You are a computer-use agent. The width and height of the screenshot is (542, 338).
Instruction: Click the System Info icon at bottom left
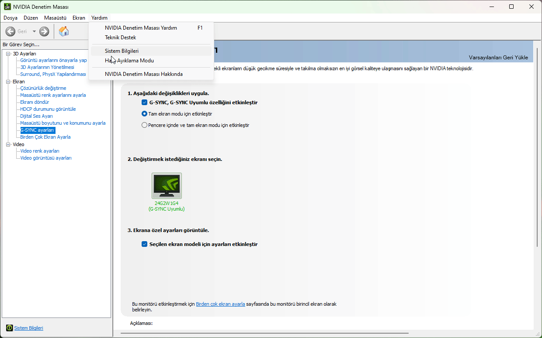pyautogui.click(x=9, y=328)
